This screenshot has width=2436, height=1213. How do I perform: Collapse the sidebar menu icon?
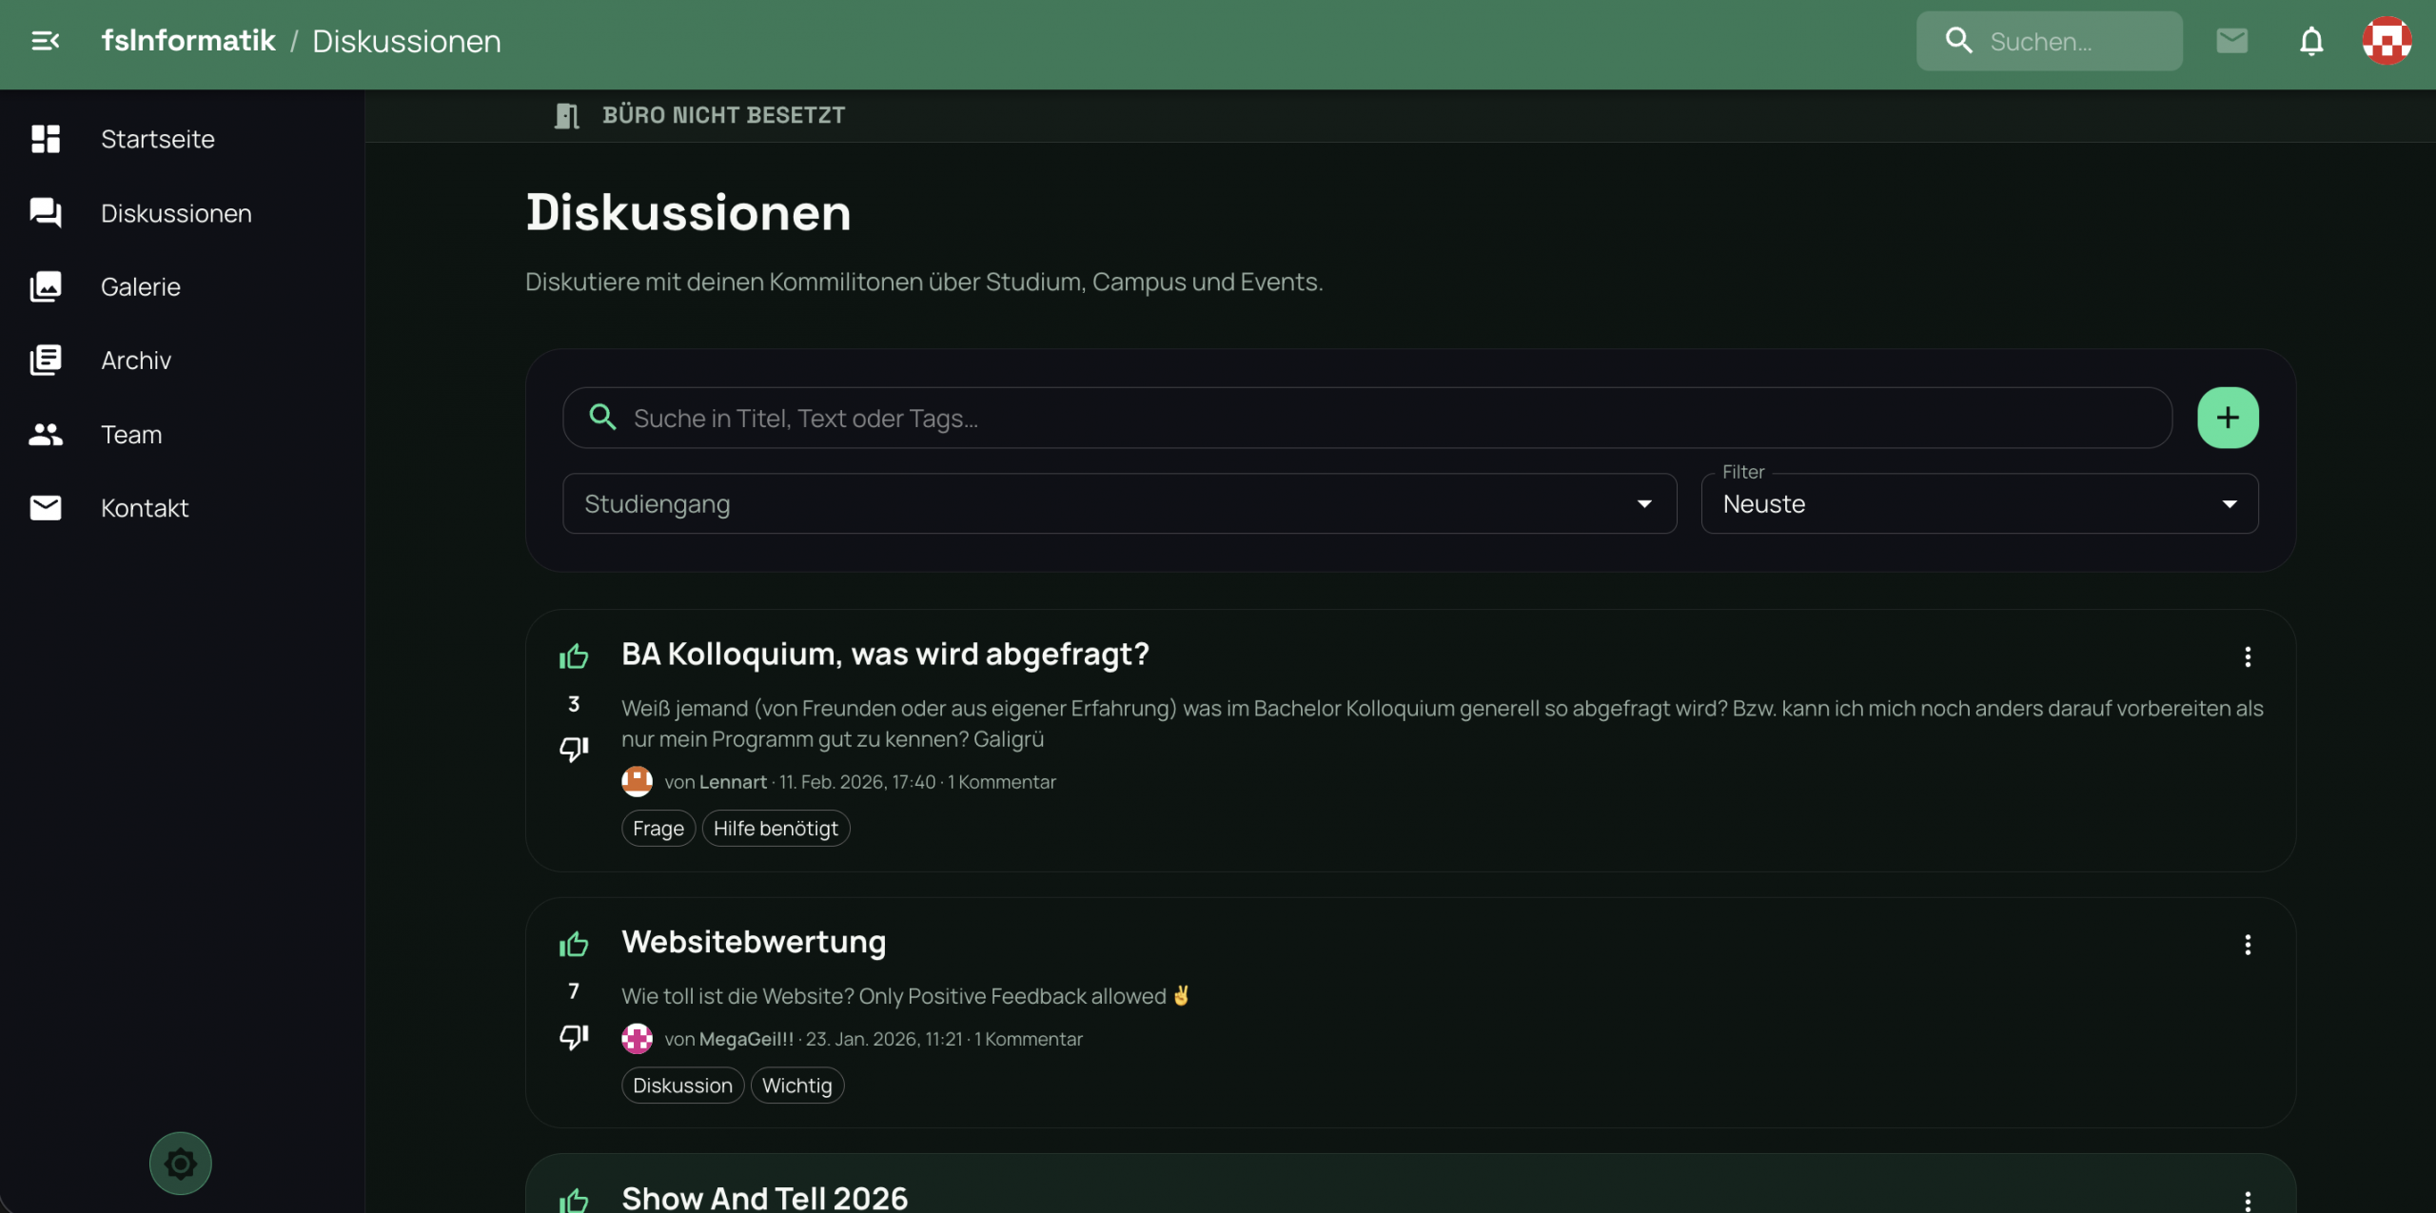click(45, 41)
